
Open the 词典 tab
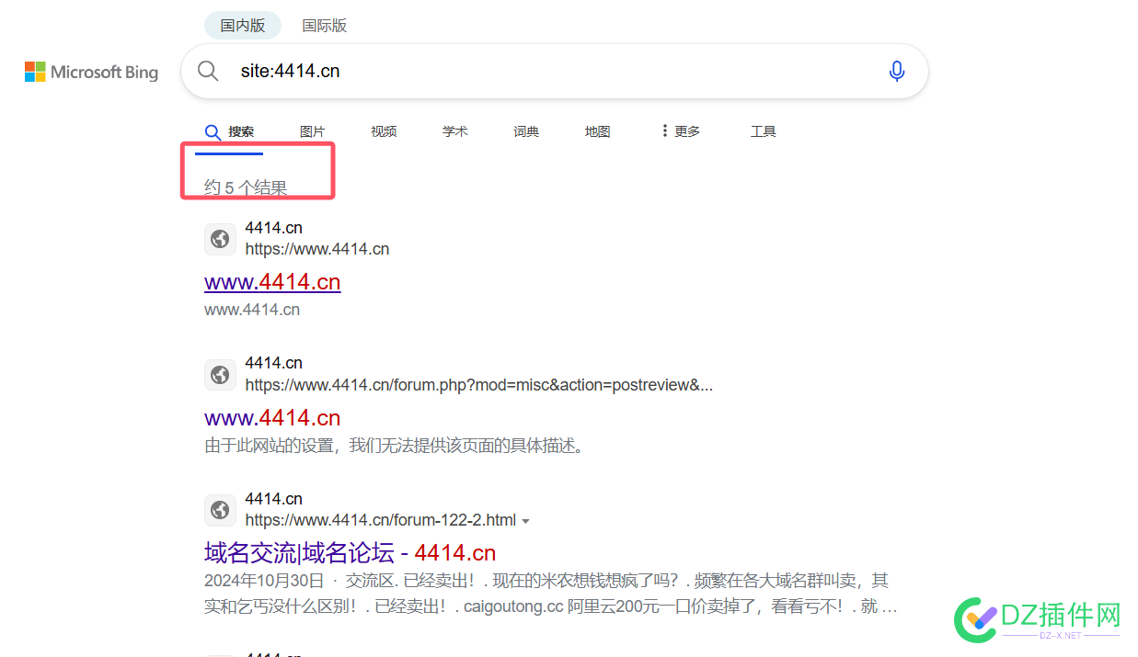[526, 131]
